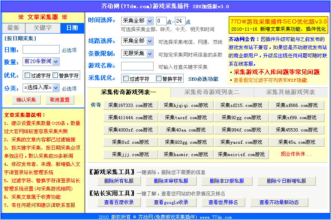Check 替换字符 in the 采集优化 row

[159, 79]
